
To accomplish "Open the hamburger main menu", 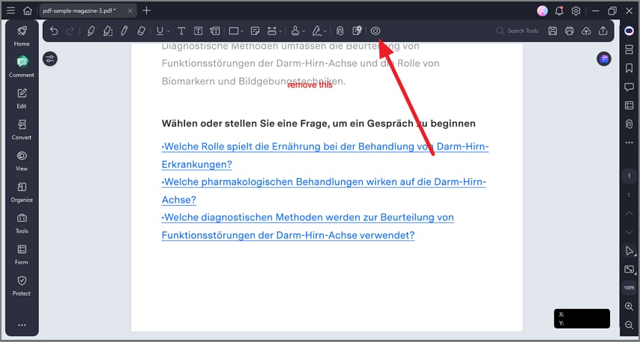I will pyautogui.click(x=10, y=10).
